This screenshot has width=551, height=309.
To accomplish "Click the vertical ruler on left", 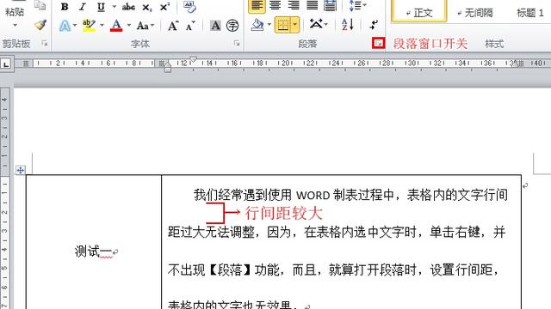I will pos(4,198).
